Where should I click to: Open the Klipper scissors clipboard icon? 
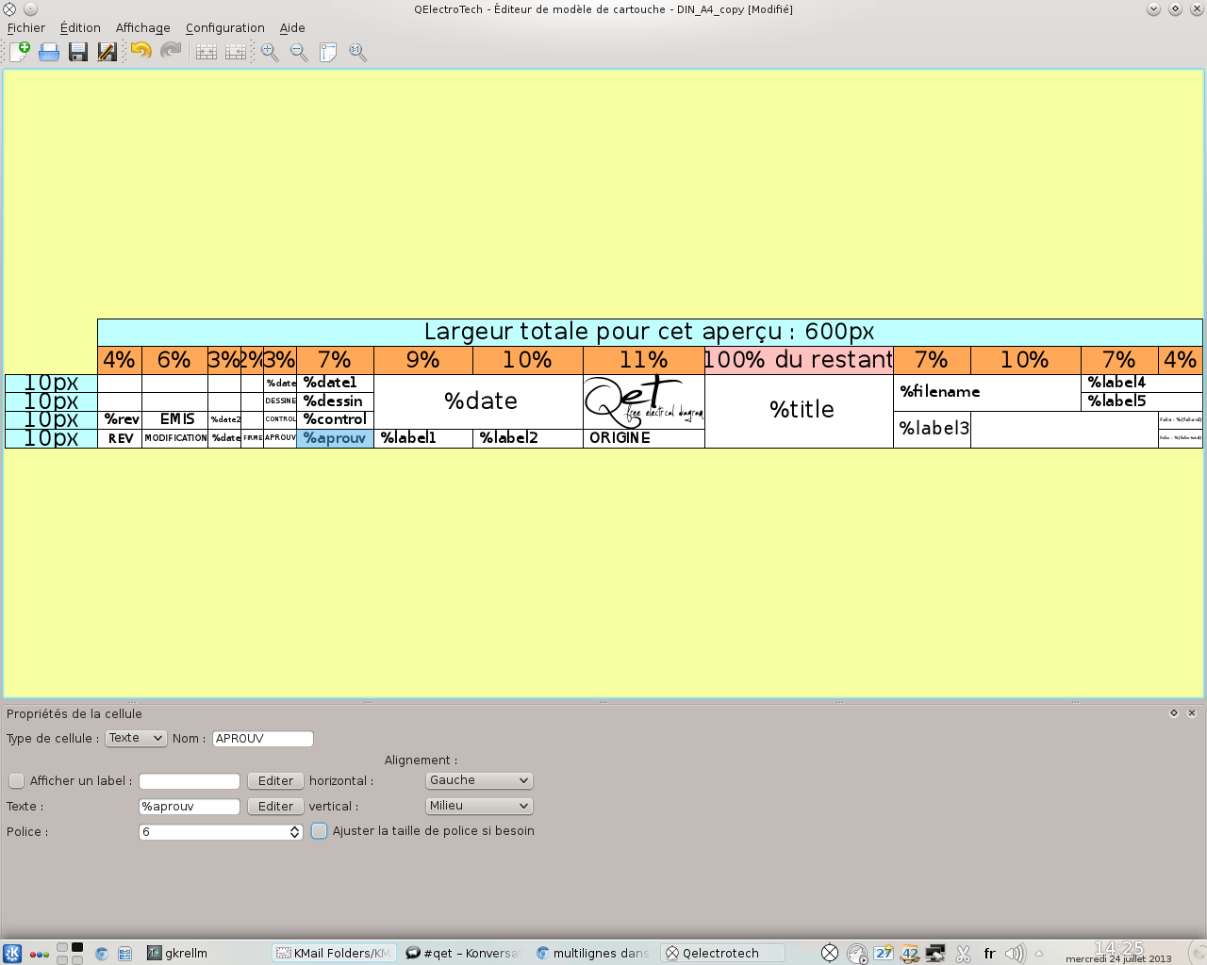[963, 953]
